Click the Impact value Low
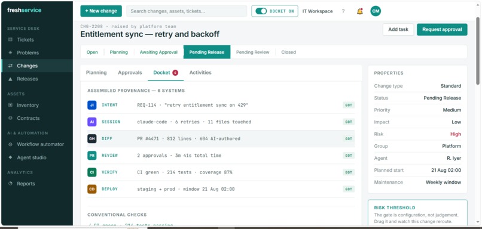Image resolution: width=482 pixels, height=229 pixels. pyautogui.click(x=456, y=122)
